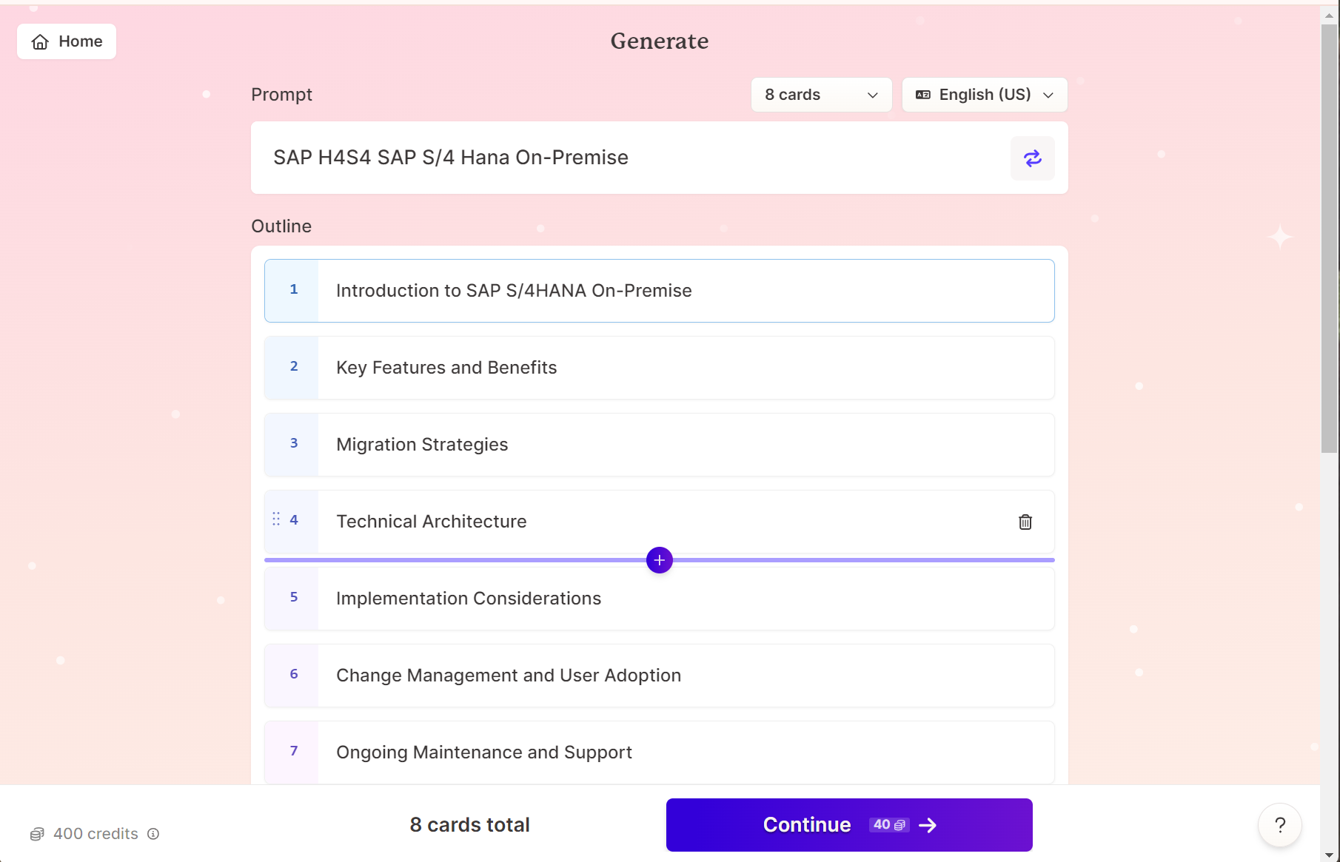
Task: Click the scrollbar down arrow
Action: [1329, 855]
